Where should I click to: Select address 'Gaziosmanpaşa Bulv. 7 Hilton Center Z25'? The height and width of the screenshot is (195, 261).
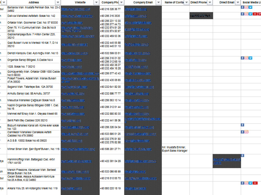[x=32, y=34]
